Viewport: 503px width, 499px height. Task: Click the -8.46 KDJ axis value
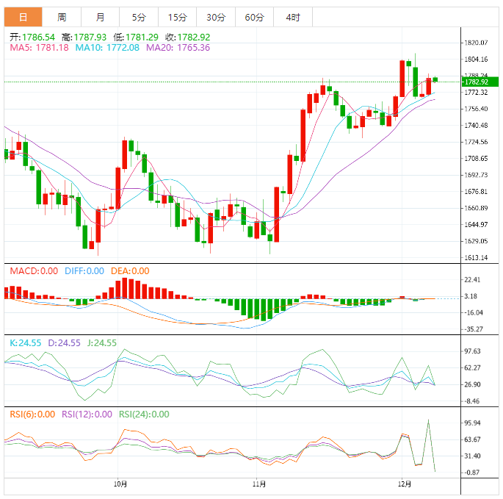click(x=472, y=401)
